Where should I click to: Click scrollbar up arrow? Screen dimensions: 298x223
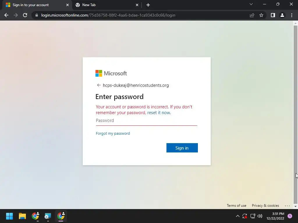coord(295,23)
